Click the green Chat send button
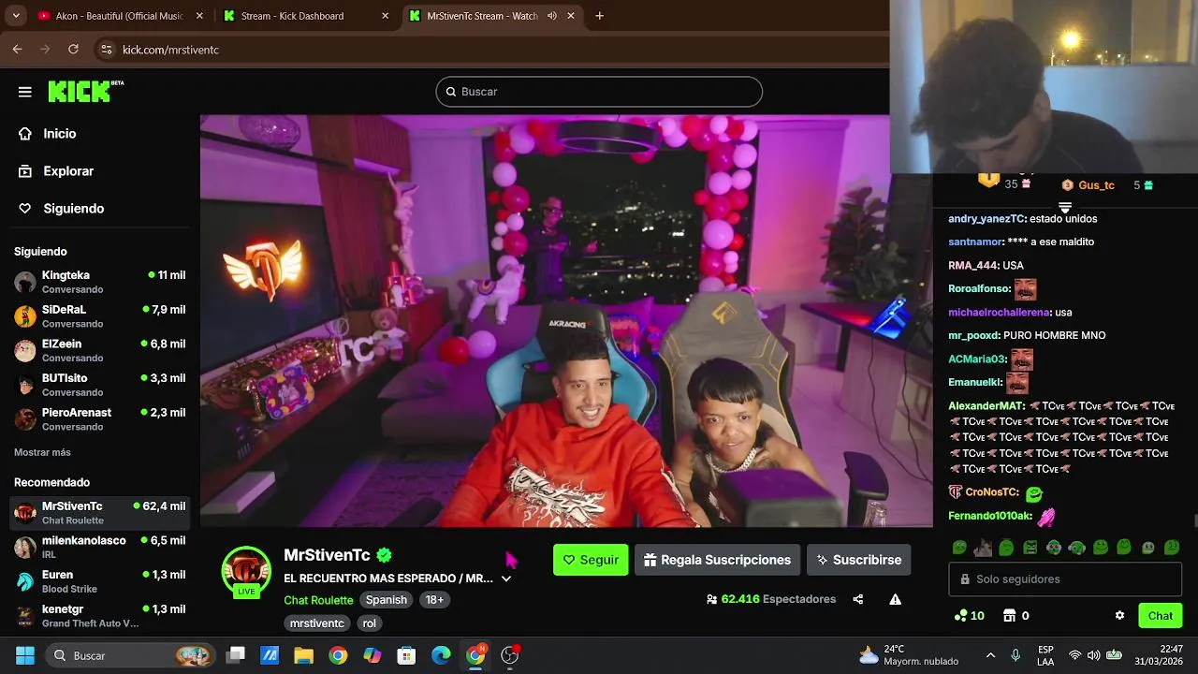1198x674 pixels. pyautogui.click(x=1161, y=616)
